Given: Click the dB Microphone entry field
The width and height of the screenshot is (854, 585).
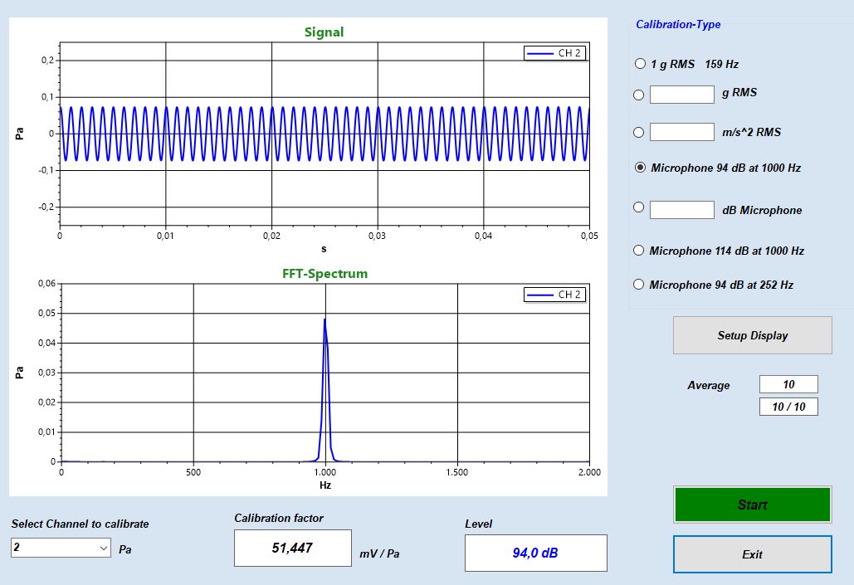Looking at the screenshot, I should point(681,209).
